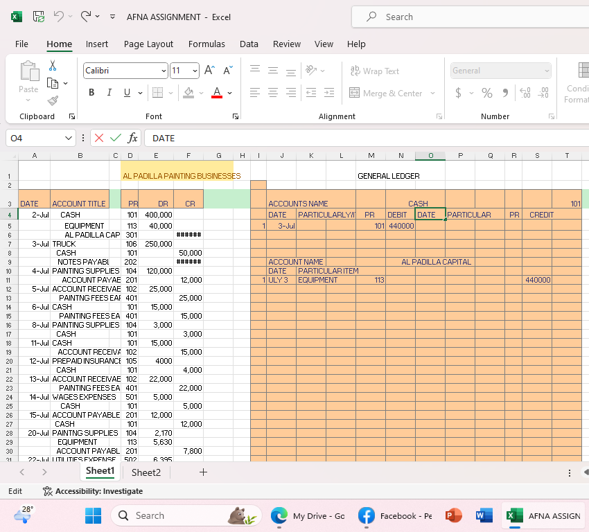This screenshot has height=532, width=589.
Task: Click the Increase Indent icon
Action: coord(329,92)
